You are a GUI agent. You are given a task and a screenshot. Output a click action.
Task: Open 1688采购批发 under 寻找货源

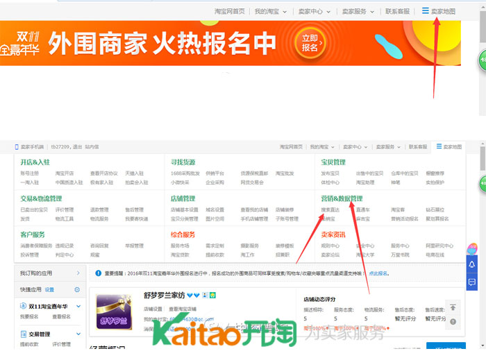pyautogui.click(x=185, y=173)
